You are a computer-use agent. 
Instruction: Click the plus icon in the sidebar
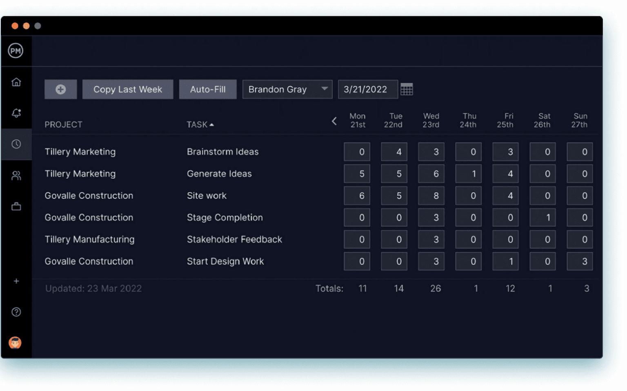[16, 281]
